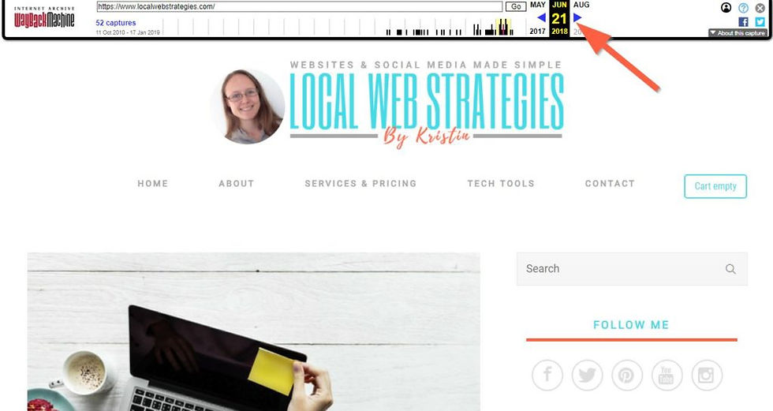Go to the previous capture arrow
The image size is (773, 411).
tap(541, 17)
